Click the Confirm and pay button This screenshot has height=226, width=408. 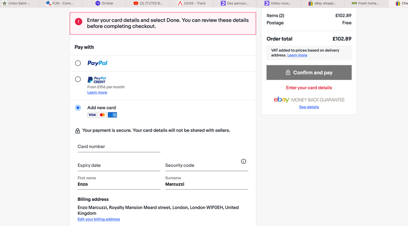point(309,73)
